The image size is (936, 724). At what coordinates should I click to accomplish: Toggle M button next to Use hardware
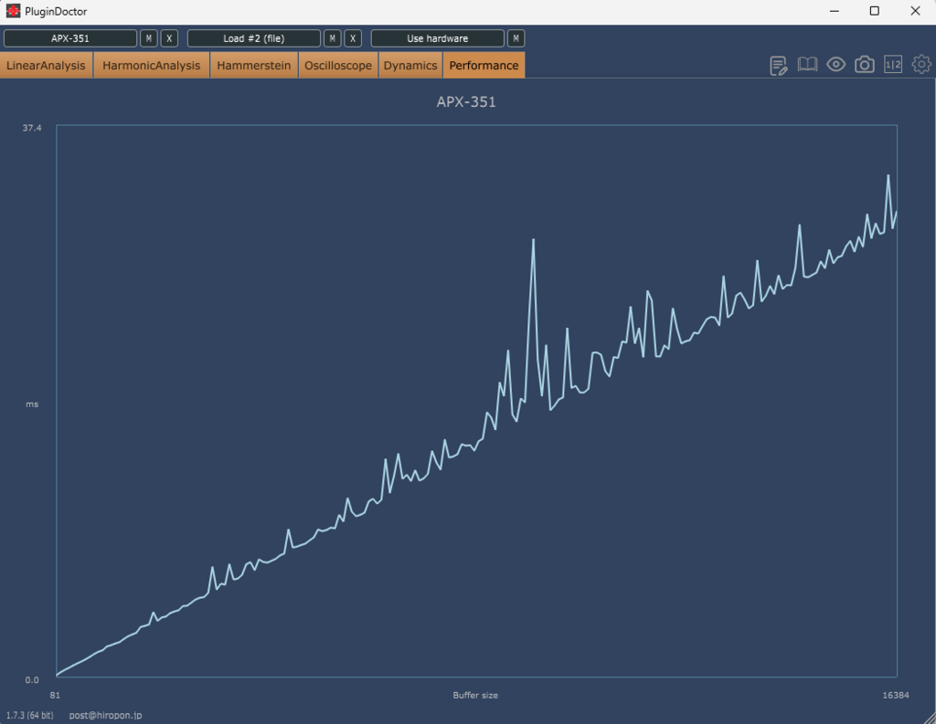[x=516, y=38]
